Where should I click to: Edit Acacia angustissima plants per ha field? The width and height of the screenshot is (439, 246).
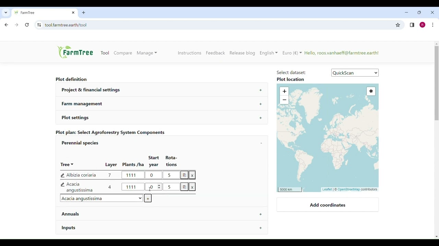133,187
